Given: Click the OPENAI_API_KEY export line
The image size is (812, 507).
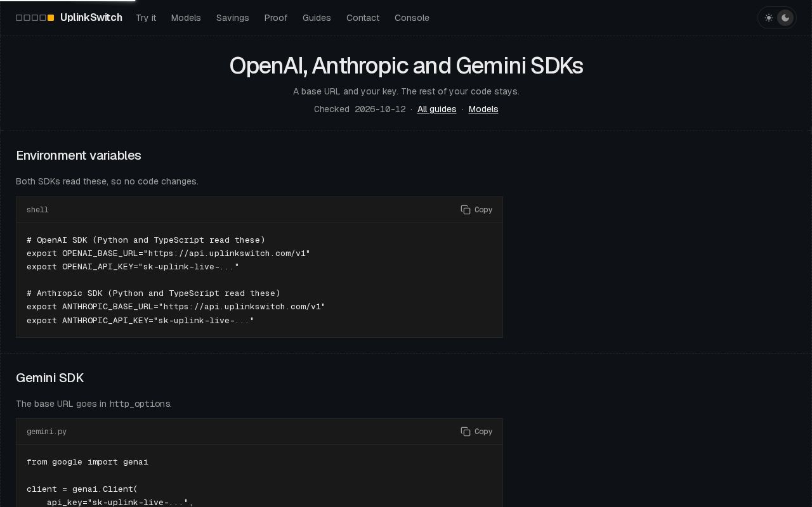Looking at the screenshot, I should (x=133, y=267).
